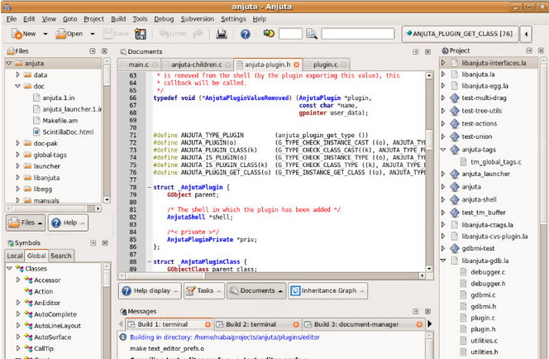
Task: Click the Print toolbar icon
Action: point(222,34)
